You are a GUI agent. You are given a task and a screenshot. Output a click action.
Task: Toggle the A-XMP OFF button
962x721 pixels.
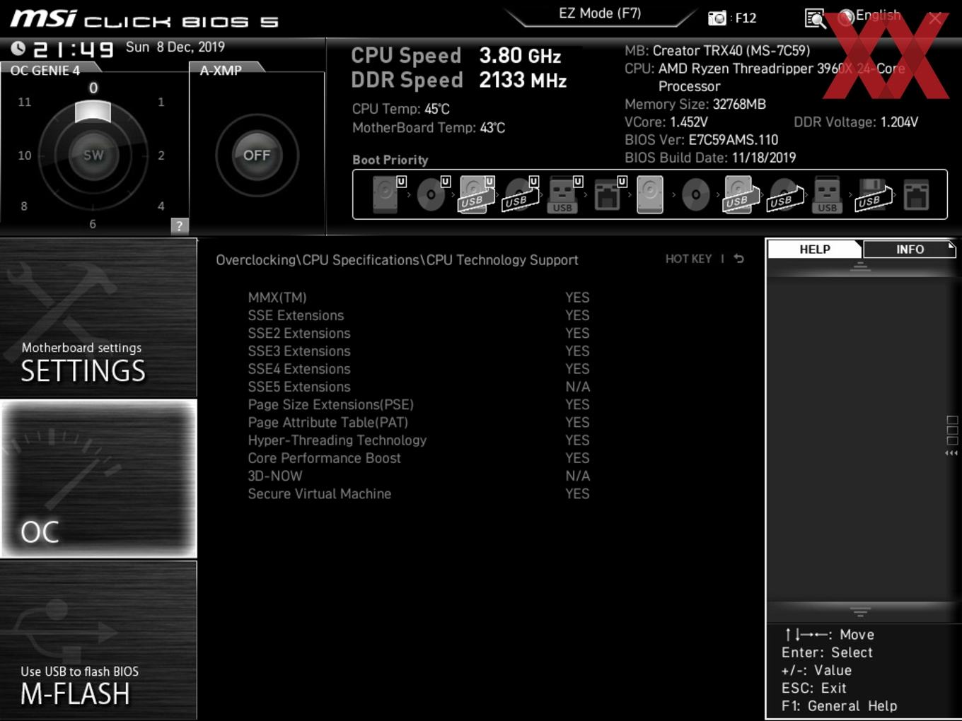[257, 155]
